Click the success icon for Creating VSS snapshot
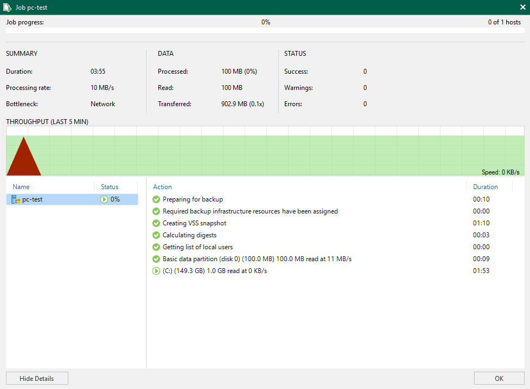The image size is (530, 389). tap(156, 223)
